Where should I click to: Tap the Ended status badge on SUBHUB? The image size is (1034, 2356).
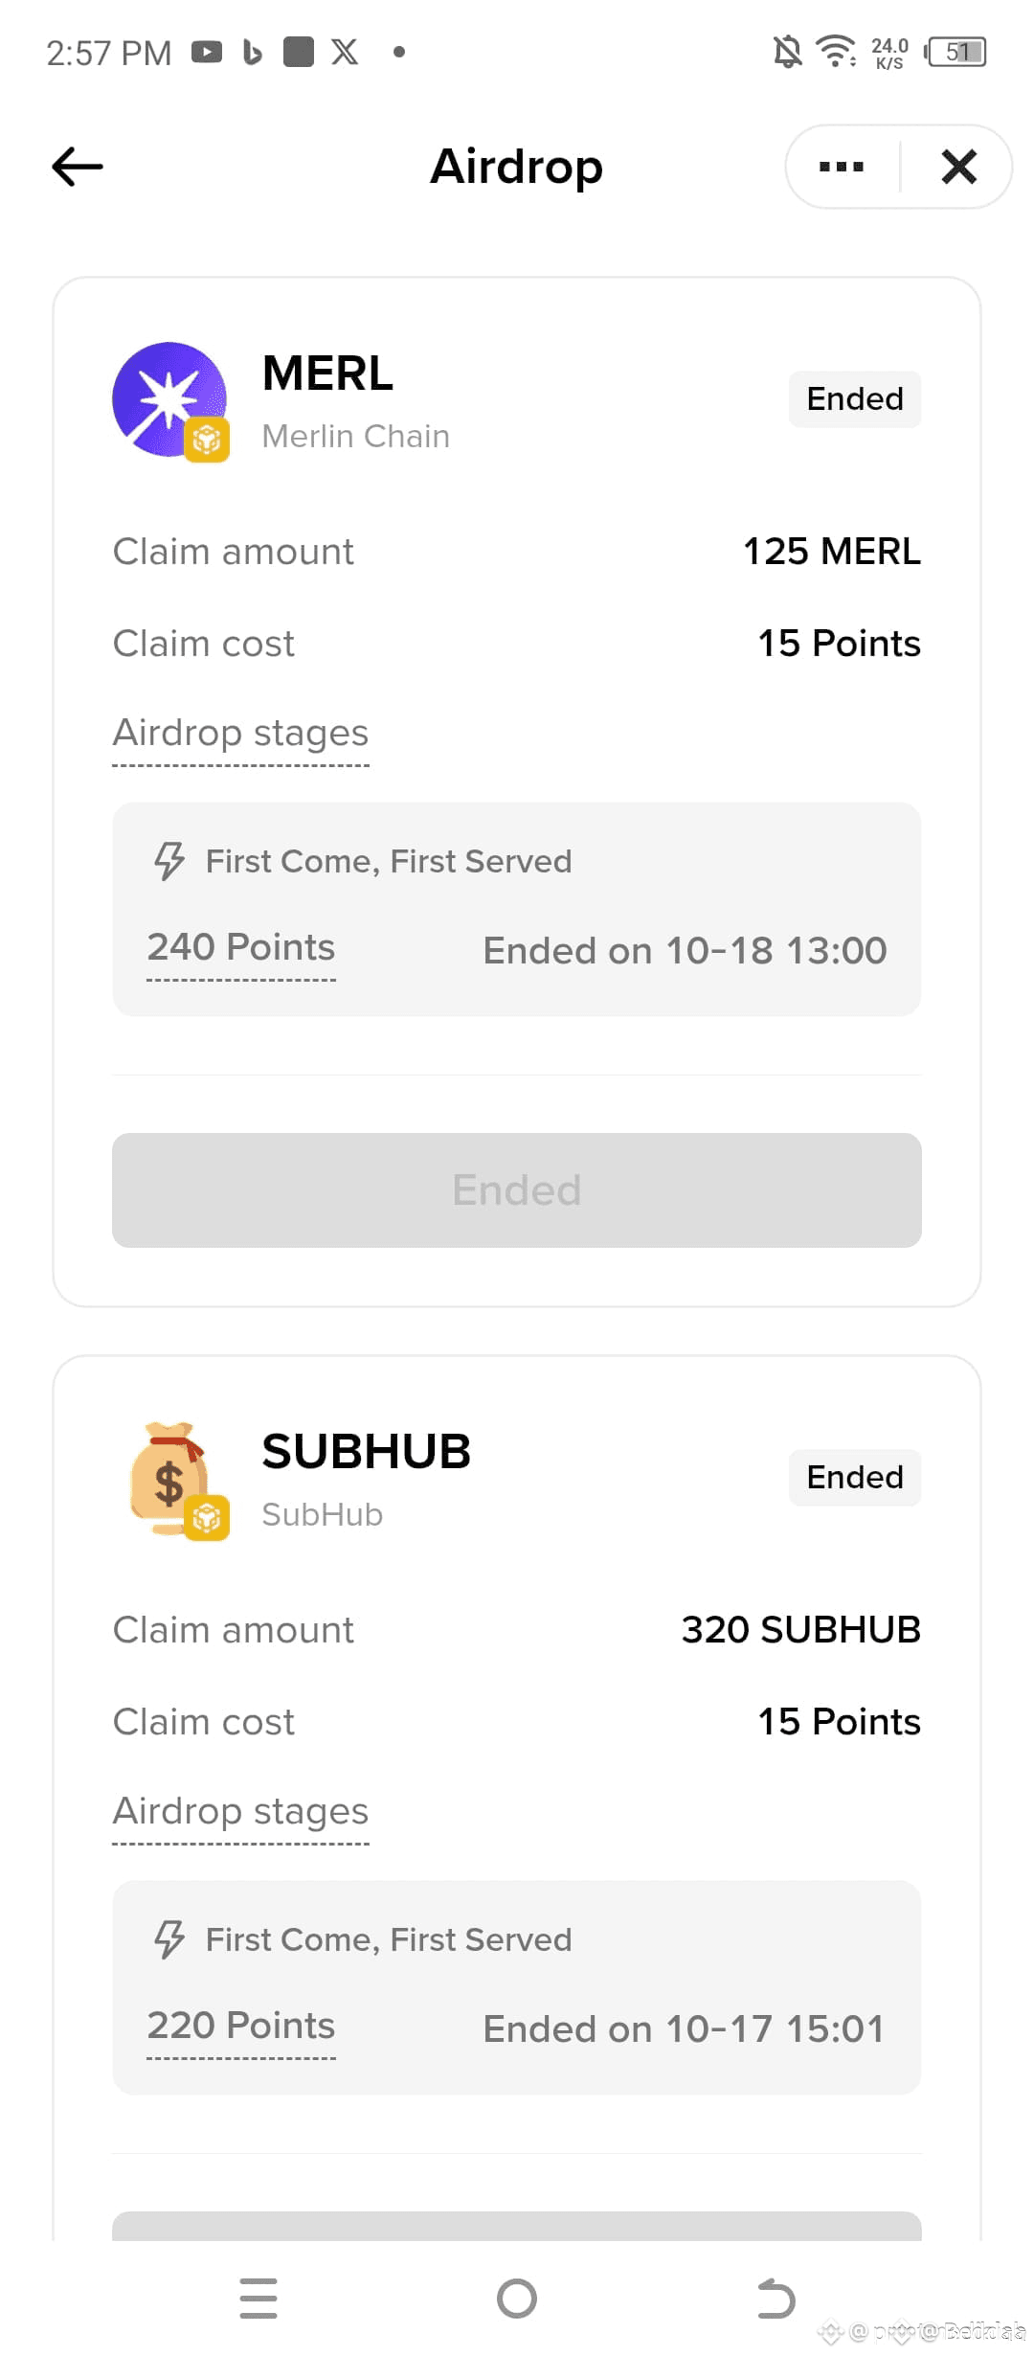[x=855, y=1478]
